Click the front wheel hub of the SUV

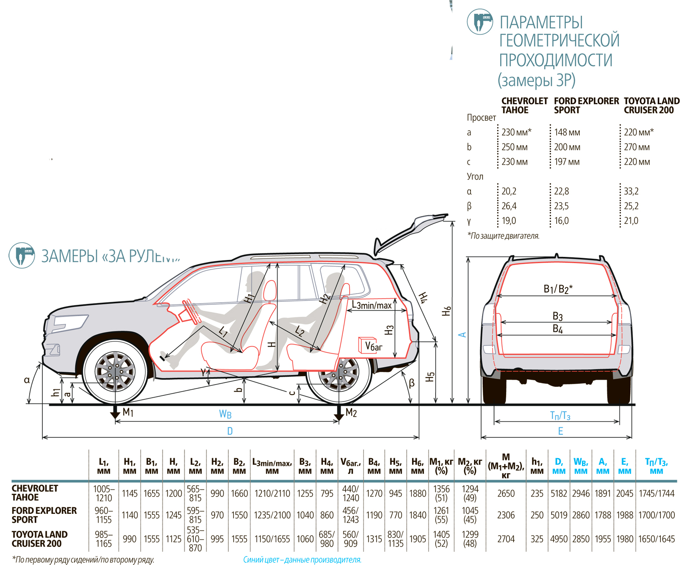115,371
